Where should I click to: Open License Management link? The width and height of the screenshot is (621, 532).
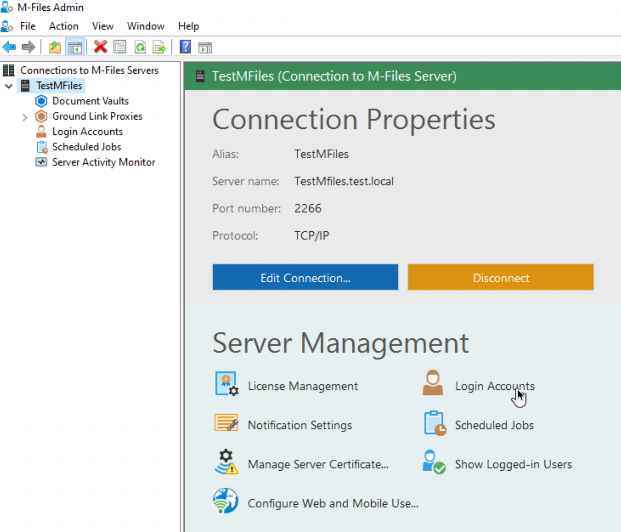[303, 386]
